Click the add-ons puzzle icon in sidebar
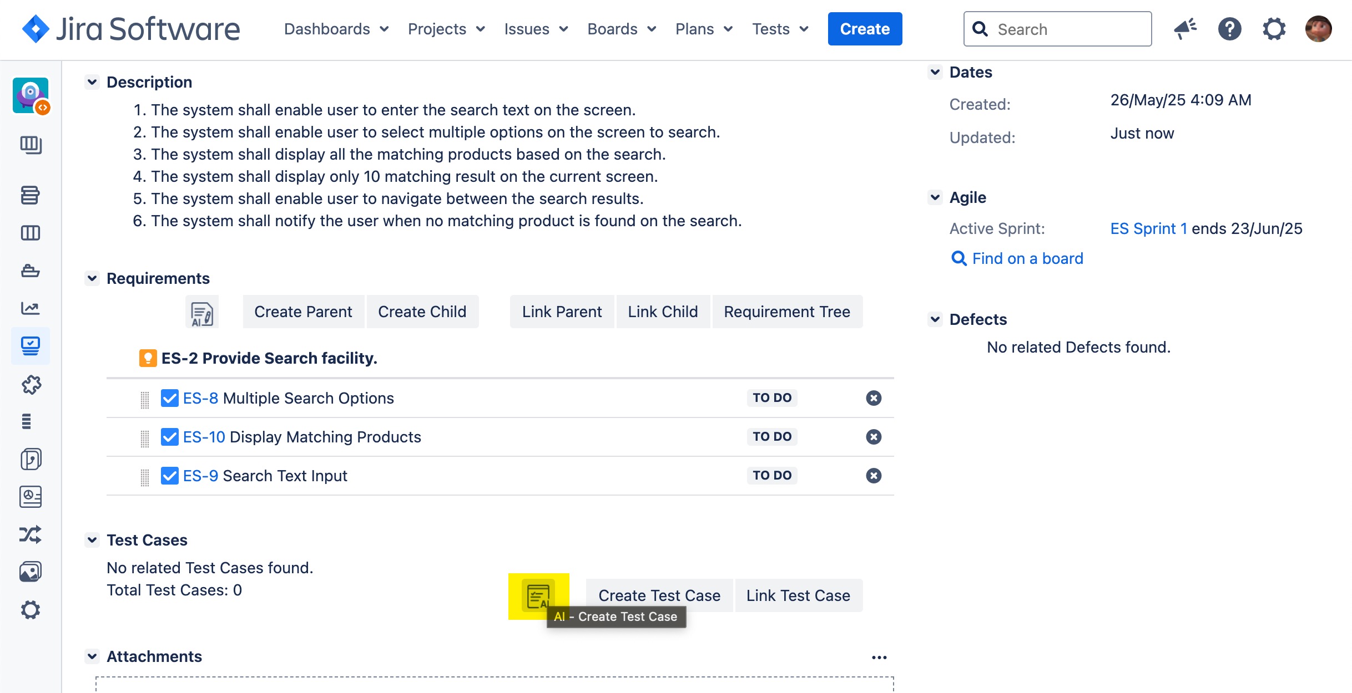Image resolution: width=1352 pixels, height=693 pixels. pos(31,384)
